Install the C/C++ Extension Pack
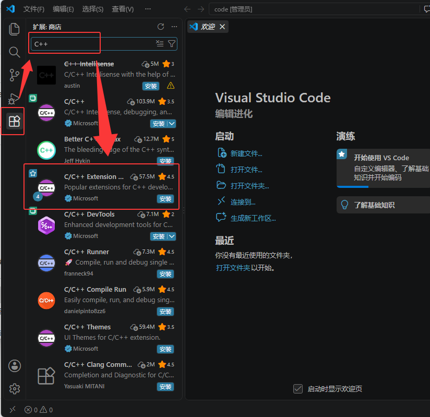The width and height of the screenshot is (430, 417). coord(165,199)
